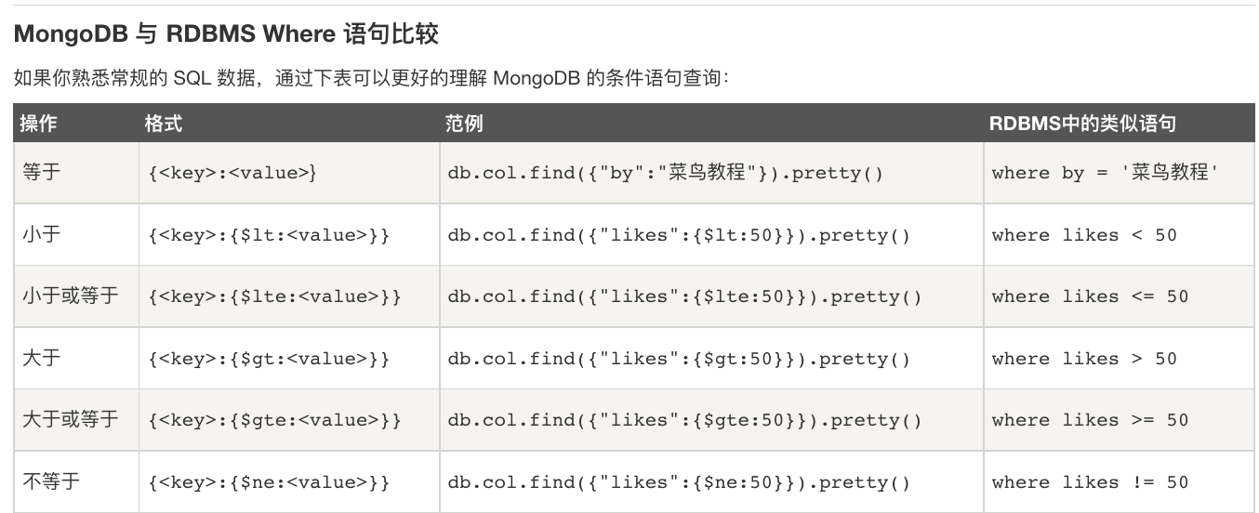This screenshot has width=1259, height=513.
Task: Click the {<key>:{$lt:<value>}} format cell
Action: pos(289,235)
